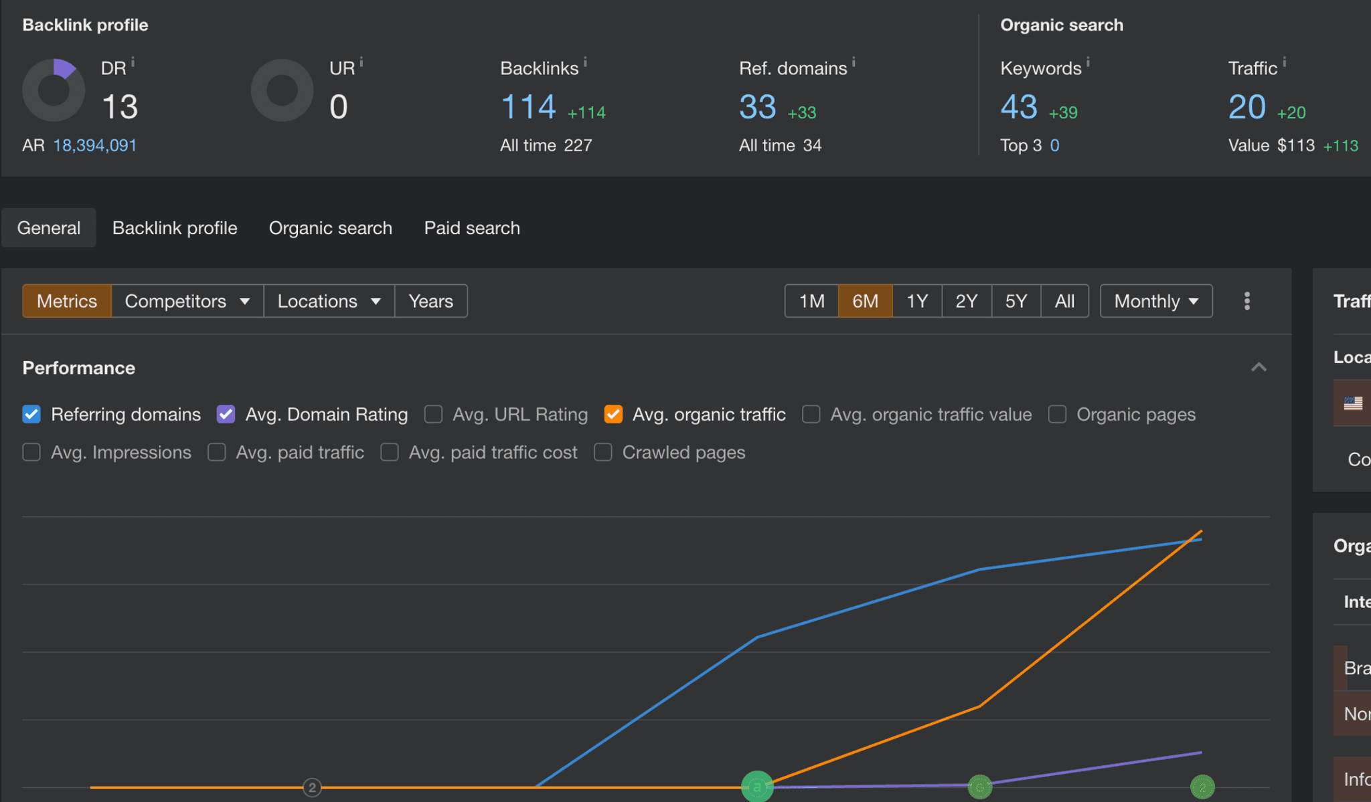Switch to the Organic search tab
Screen dimensions: 1371x802
pos(330,228)
